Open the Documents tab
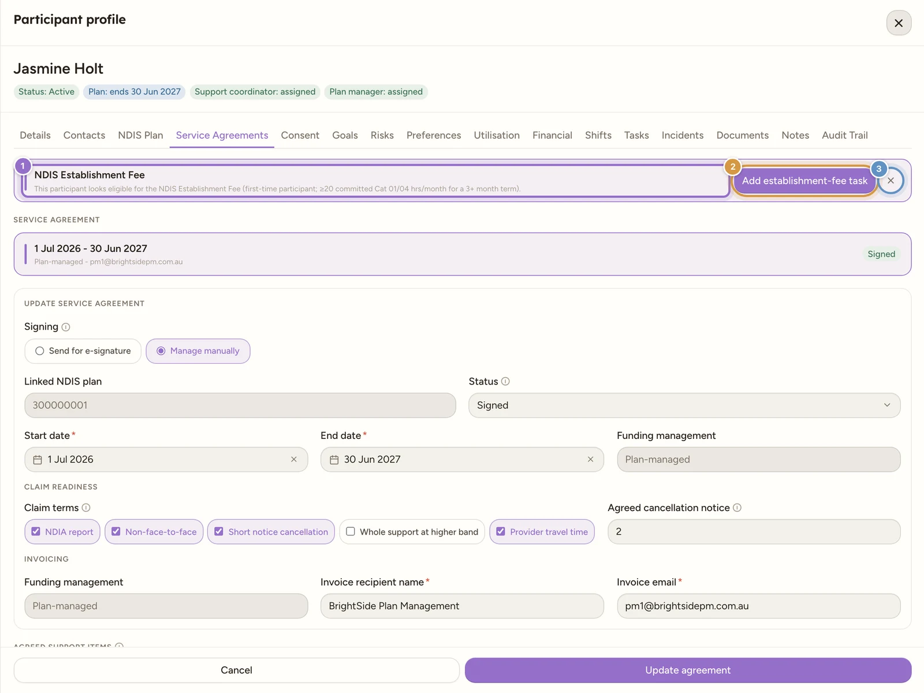This screenshot has height=693, width=924. point(743,135)
